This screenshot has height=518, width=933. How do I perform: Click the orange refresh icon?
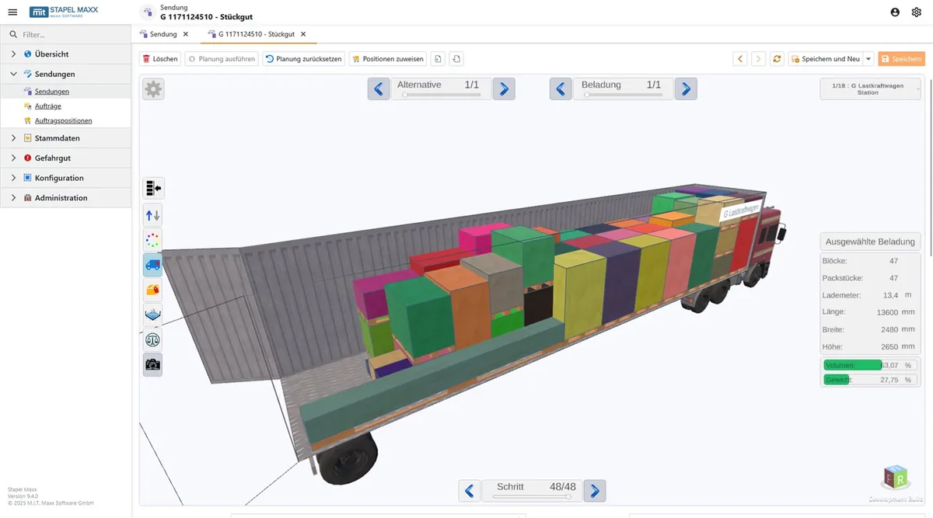point(777,59)
